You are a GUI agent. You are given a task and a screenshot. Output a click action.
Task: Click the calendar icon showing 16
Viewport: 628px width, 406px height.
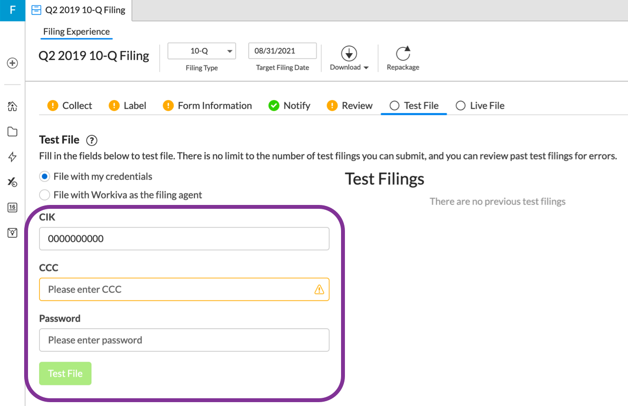click(13, 207)
